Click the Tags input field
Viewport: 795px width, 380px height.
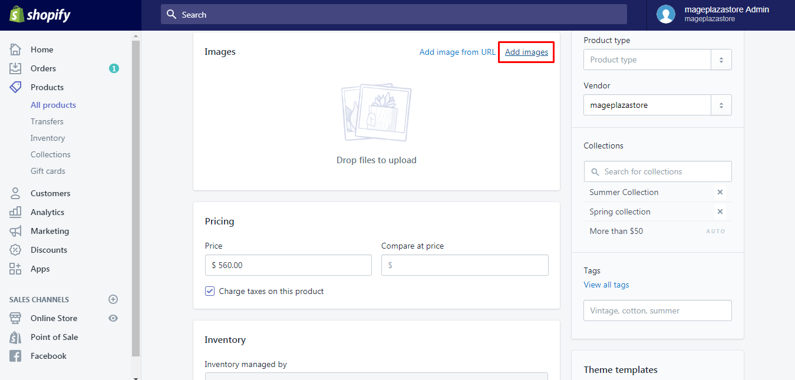[658, 310]
